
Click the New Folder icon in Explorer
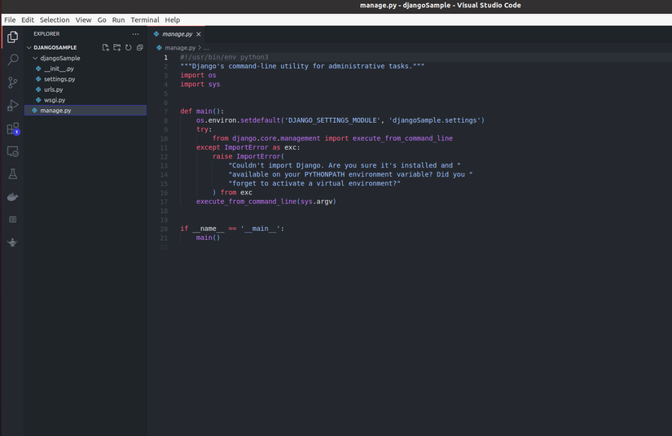117,47
